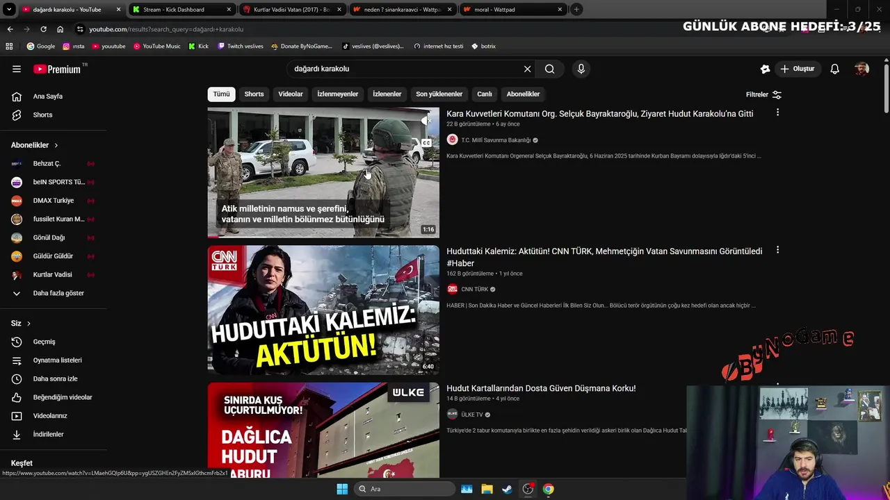Open Kurtlar Vadisi subscription channel

coord(53,274)
